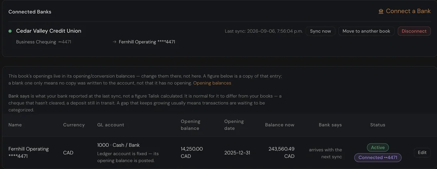
Task: Open the Opening balances link
Action: (212, 83)
